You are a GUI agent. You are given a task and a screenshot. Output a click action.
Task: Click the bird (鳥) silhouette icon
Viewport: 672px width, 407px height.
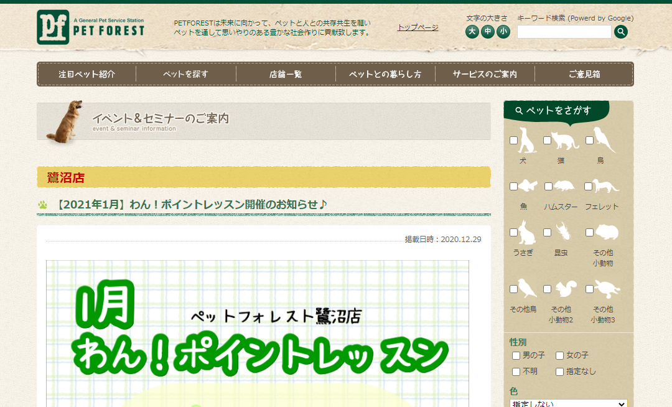pyautogui.click(x=604, y=139)
